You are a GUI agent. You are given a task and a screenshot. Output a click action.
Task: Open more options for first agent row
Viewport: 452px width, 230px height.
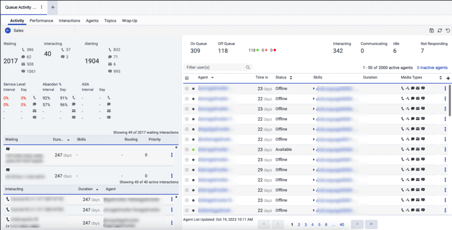[x=445, y=88]
